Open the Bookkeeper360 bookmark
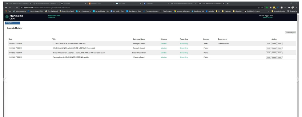Screen dimensions: 302x117 [198, 11]
